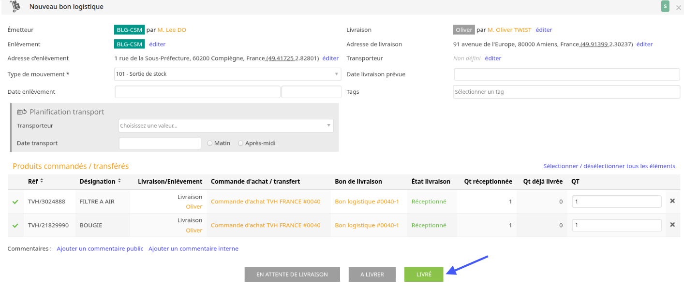Open Bon logistique #0040-1 in BOUGIE row
The image size is (684, 289).
[367, 225]
